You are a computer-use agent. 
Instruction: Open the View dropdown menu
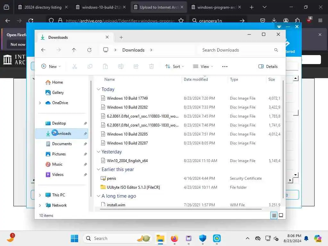[203, 67]
